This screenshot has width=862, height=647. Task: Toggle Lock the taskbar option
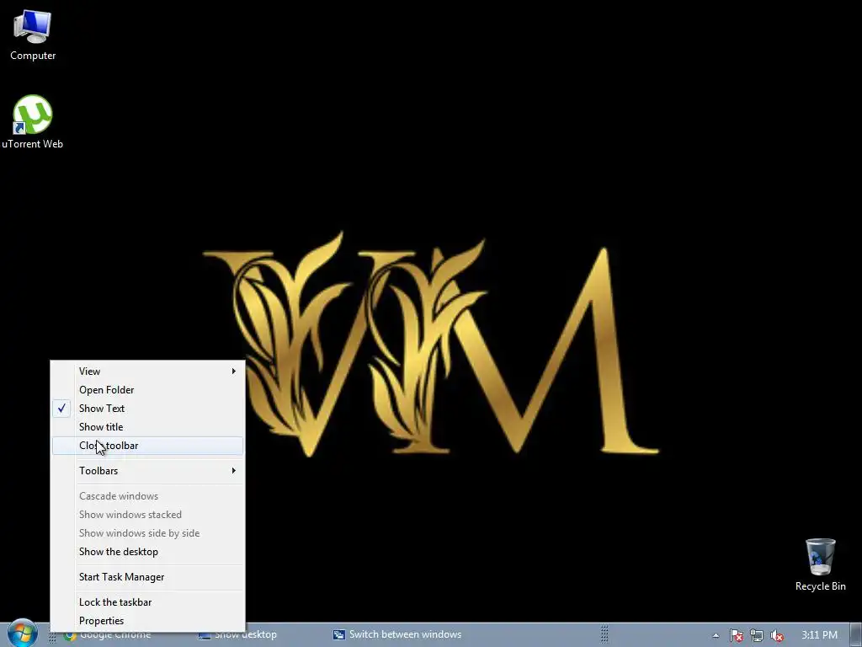[x=147, y=602]
